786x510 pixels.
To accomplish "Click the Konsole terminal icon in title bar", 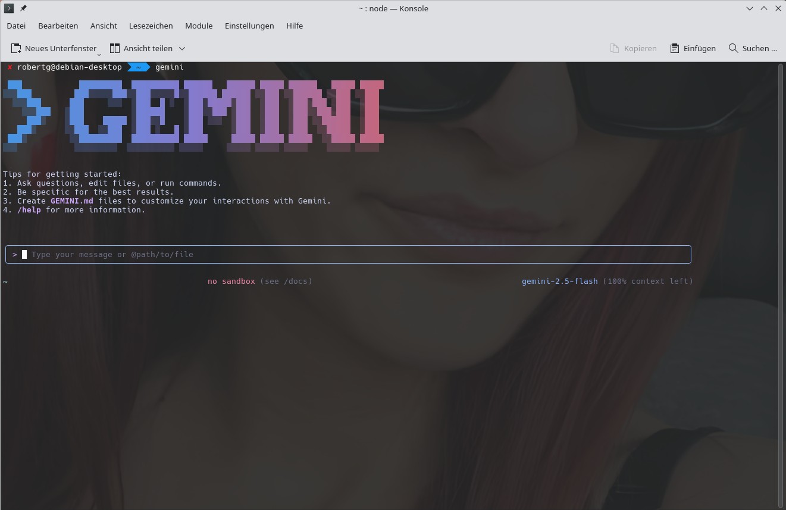I will tap(9, 8).
